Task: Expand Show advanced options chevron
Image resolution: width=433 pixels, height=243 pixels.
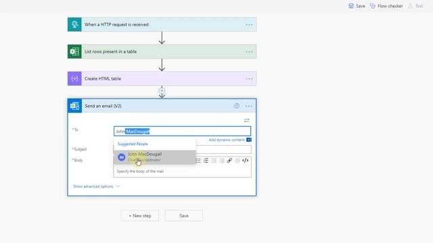Action: click(118, 186)
